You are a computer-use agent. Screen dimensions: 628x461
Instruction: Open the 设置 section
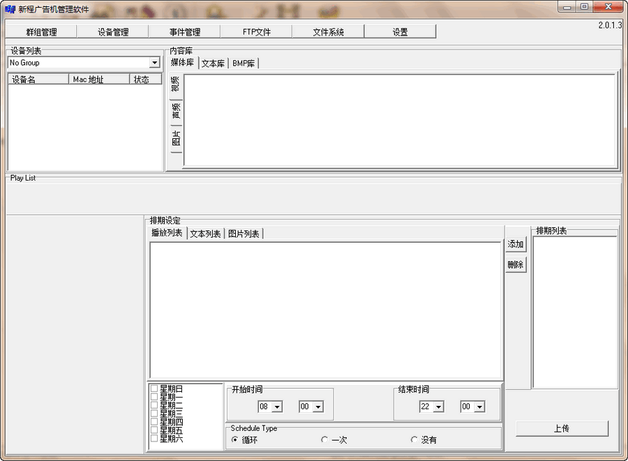point(400,31)
